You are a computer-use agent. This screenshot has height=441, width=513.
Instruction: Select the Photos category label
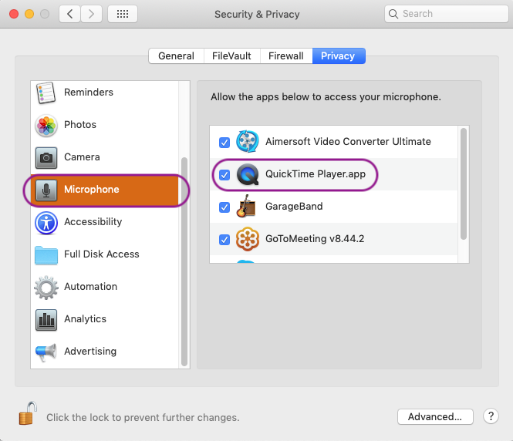click(80, 125)
